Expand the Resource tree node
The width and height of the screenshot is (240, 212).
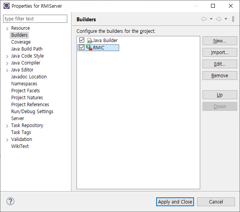pyautogui.click(x=7, y=29)
